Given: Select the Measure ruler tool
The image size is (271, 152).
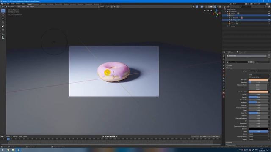Looking at the screenshot, I should tap(3, 38).
